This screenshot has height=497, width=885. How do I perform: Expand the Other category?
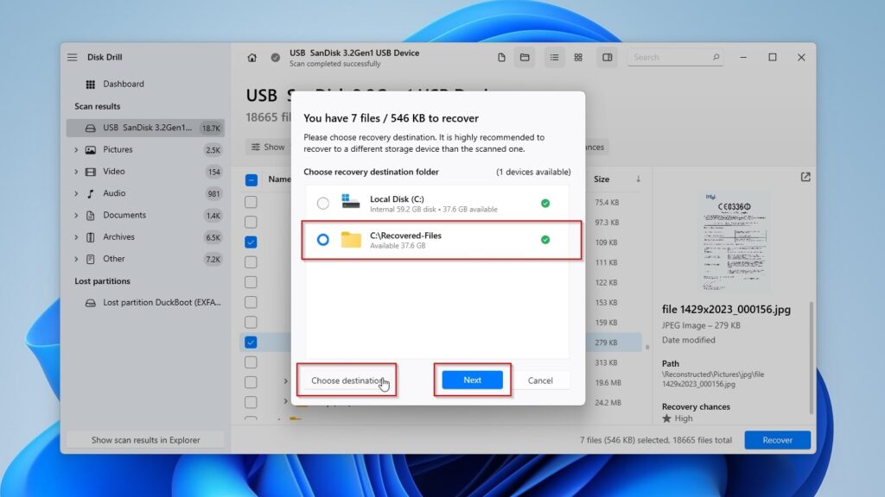[76, 259]
